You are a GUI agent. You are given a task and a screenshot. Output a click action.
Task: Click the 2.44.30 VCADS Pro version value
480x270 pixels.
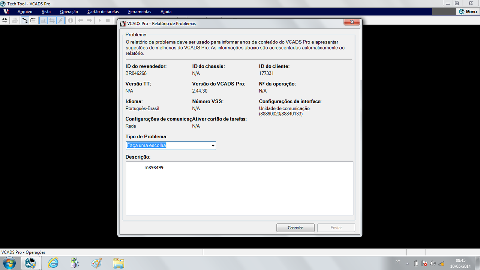200,91
